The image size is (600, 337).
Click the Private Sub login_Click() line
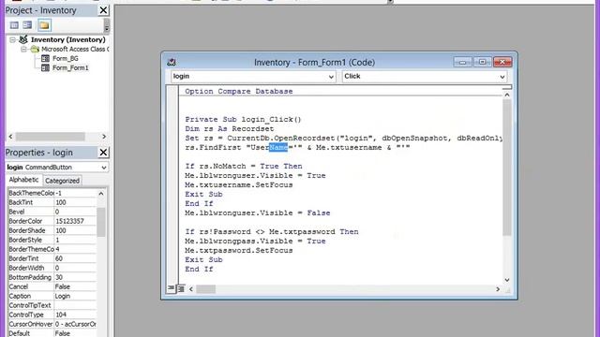click(243, 120)
